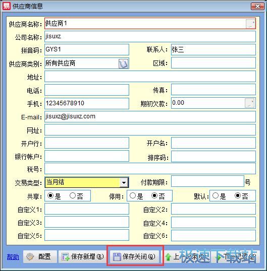Screen dimensions: 267x271
Task: Select 否 for 共享
Action: pyautogui.click(x=73, y=195)
